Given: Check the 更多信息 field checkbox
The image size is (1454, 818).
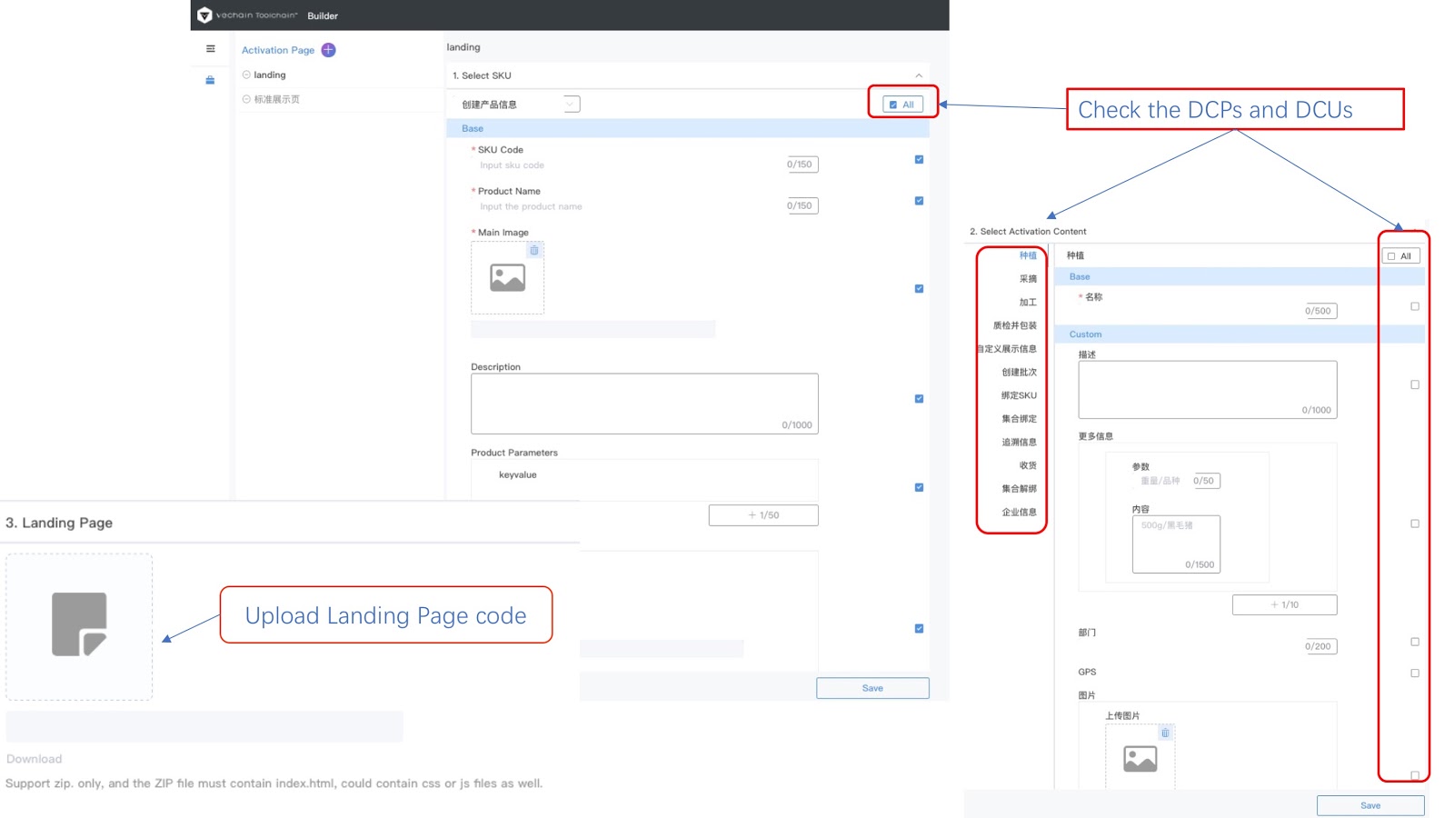Looking at the screenshot, I should click(x=1415, y=524).
